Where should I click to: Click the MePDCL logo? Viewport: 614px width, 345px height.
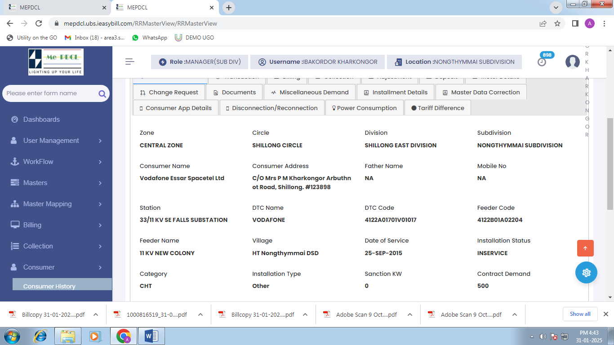56,62
